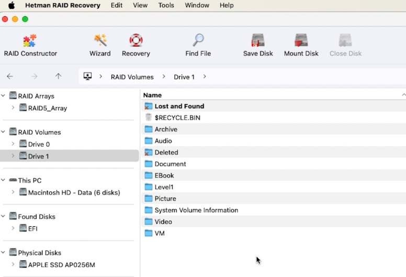Select Macintosh HD - Data (6 disks)

coord(74,192)
